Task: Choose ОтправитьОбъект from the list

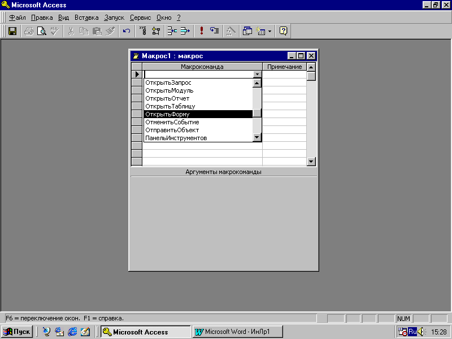Action: [x=198, y=130]
